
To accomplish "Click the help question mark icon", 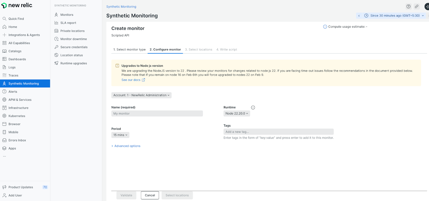I will pyautogui.click(x=408, y=7).
